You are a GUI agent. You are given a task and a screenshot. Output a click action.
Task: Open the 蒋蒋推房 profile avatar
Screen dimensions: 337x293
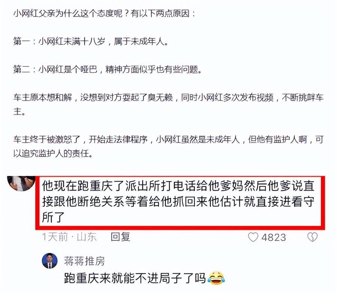pyautogui.click(x=50, y=261)
